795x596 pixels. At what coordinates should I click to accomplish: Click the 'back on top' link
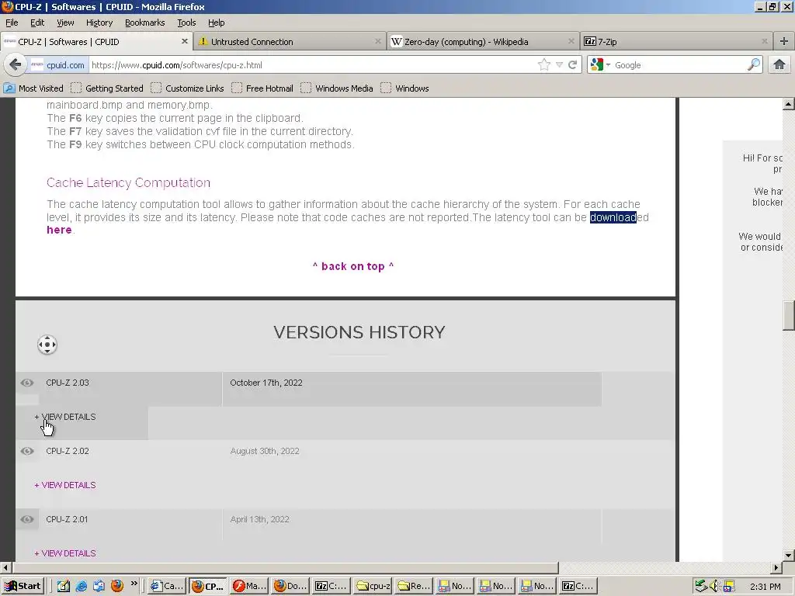[353, 267]
